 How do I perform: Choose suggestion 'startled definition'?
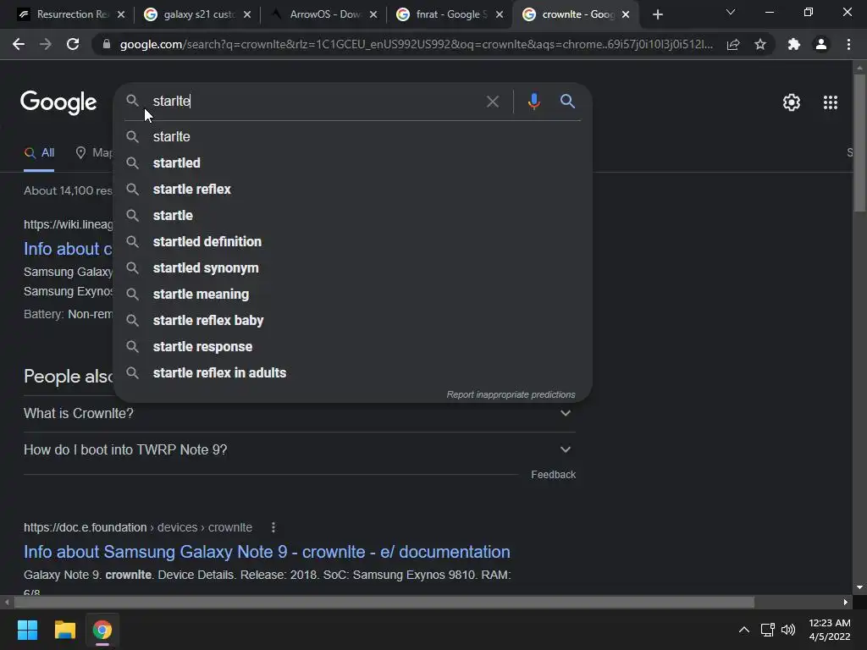tap(353, 241)
